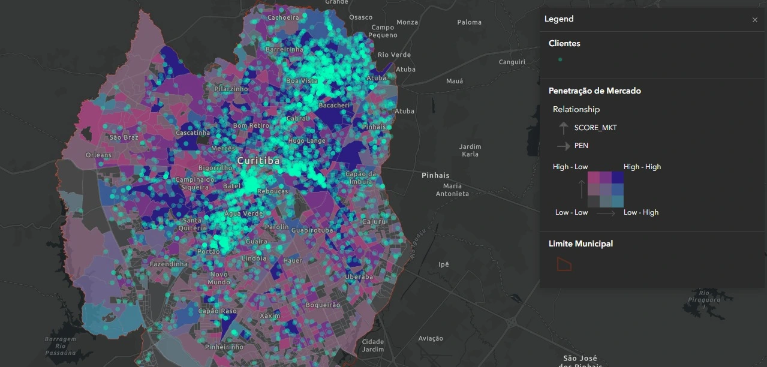Click the Uberaba neighborhood label

[x=359, y=277]
